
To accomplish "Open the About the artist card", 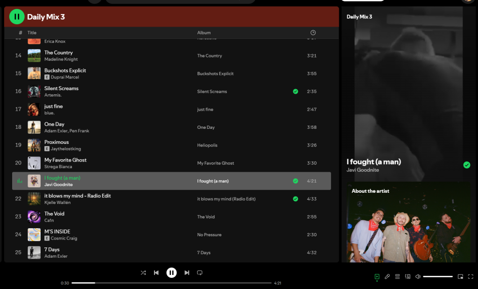I will point(408,223).
